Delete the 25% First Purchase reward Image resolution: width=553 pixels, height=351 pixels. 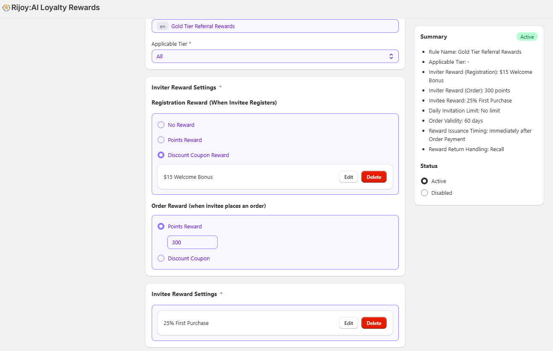tap(374, 323)
